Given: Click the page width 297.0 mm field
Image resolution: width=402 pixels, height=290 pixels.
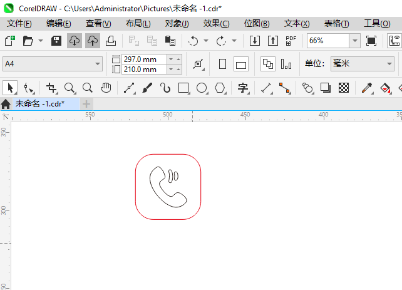Looking at the screenshot, I should click(144, 60).
